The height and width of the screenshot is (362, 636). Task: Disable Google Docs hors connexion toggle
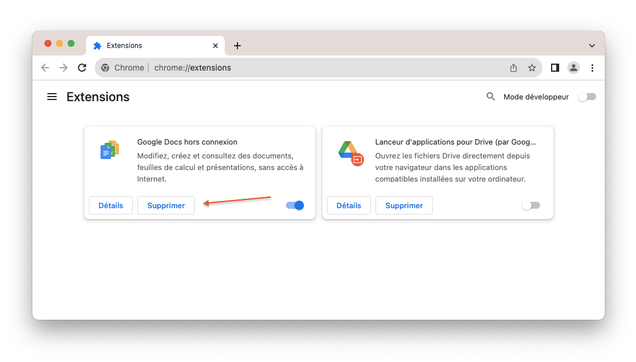coord(295,205)
